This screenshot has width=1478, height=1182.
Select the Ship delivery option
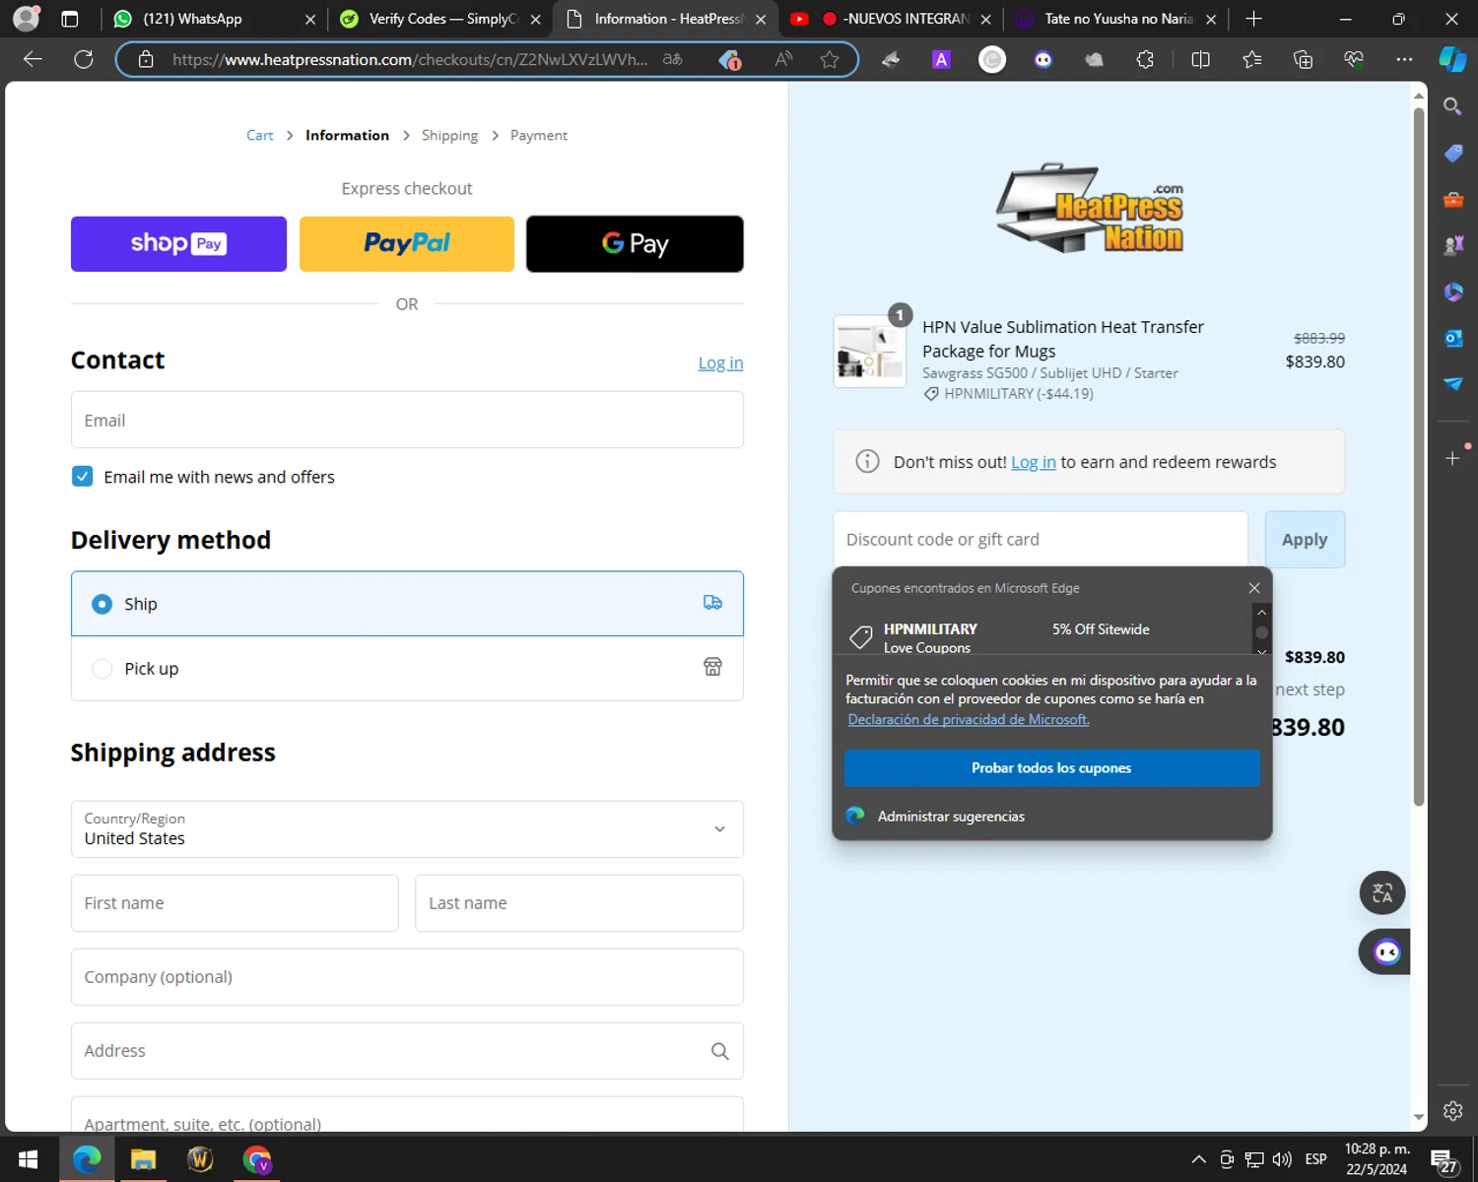tap(407, 604)
